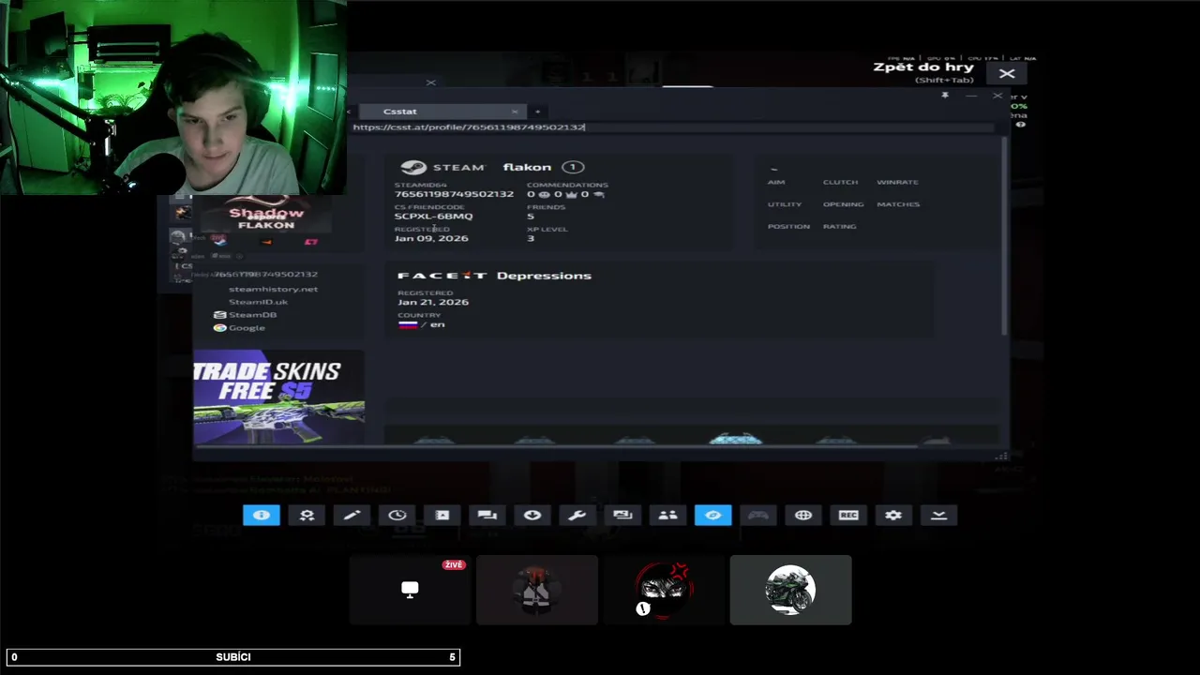Select the red angry-face avatar call tile

[x=664, y=590]
